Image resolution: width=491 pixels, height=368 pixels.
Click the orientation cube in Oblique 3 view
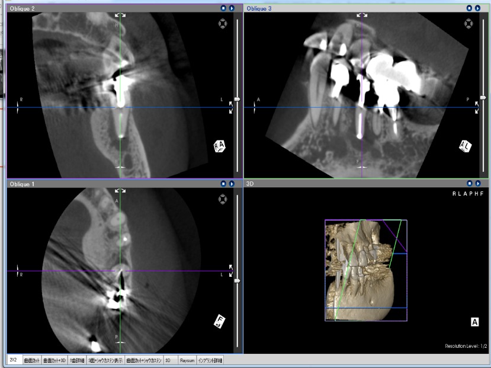[466, 146]
